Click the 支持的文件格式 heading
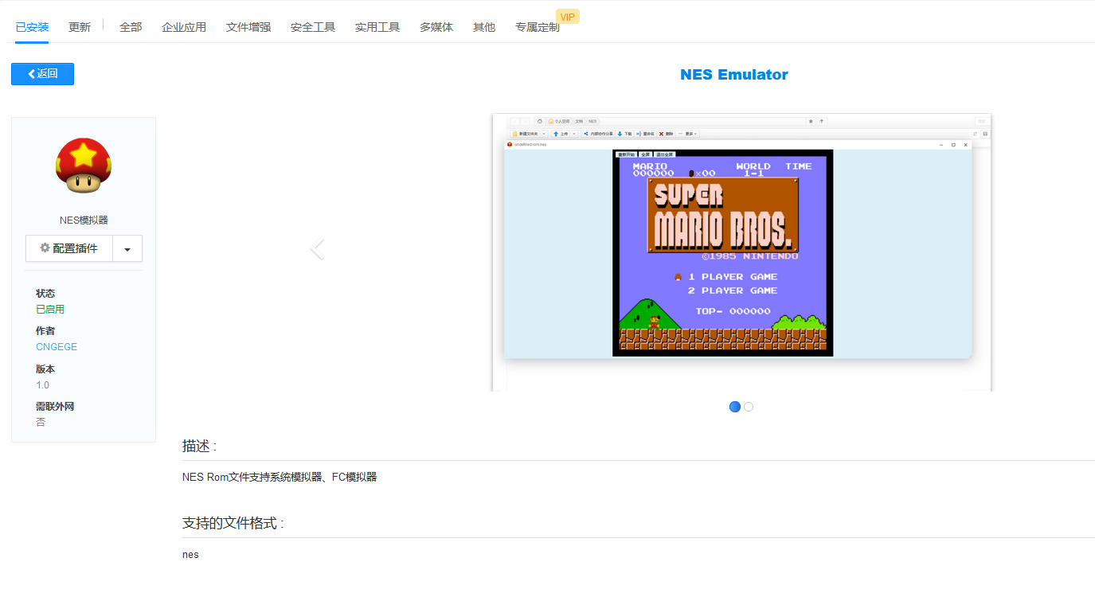 233,524
